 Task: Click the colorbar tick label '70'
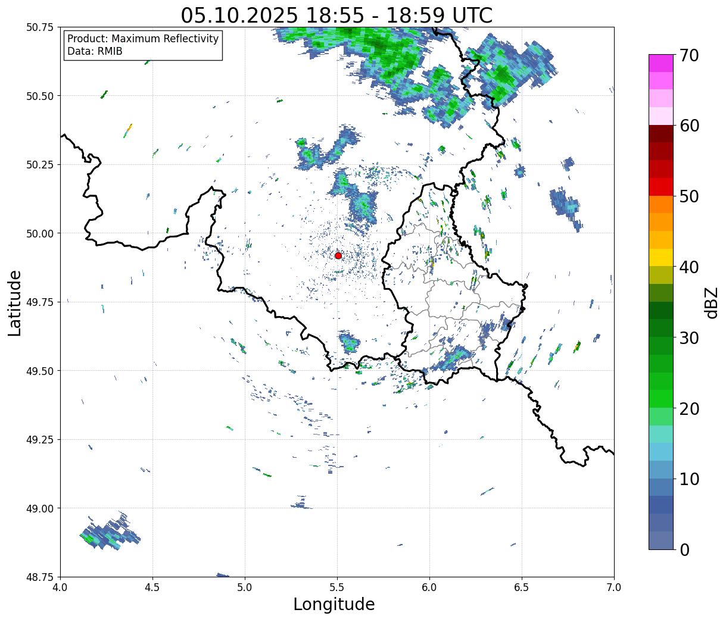point(688,55)
